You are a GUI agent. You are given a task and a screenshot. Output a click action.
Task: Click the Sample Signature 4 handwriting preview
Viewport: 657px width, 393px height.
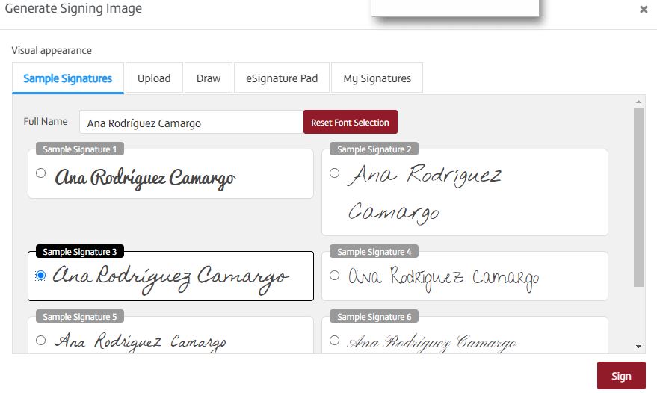[x=444, y=278]
